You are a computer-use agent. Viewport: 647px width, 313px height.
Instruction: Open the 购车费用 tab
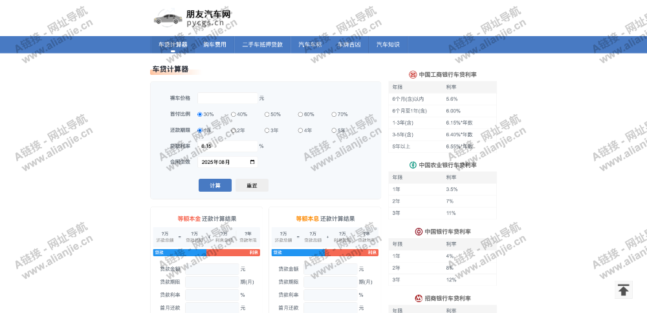pyautogui.click(x=215, y=45)
